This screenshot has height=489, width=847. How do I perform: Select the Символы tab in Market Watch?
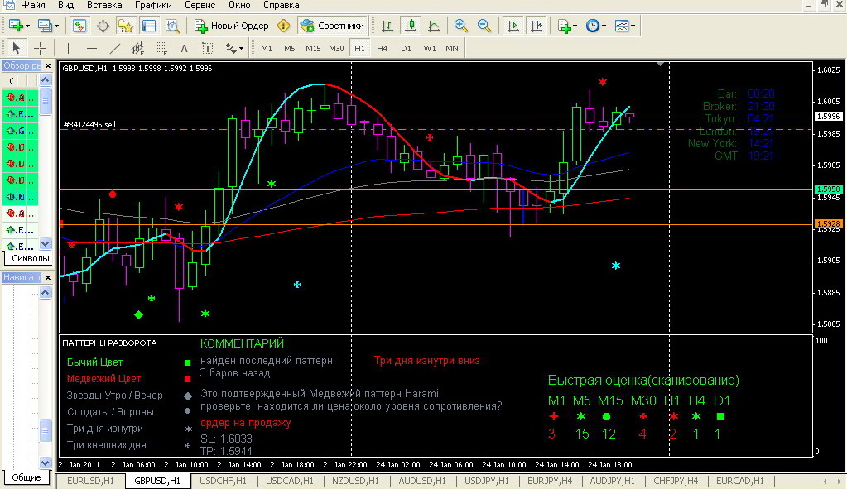pos(31,258)
